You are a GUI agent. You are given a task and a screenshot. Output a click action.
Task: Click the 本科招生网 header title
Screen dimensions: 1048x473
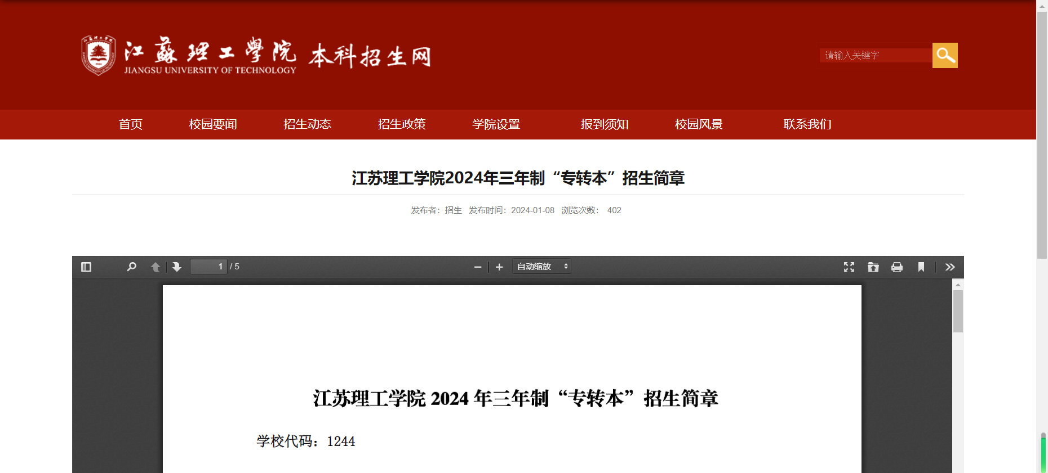(370, 56)
